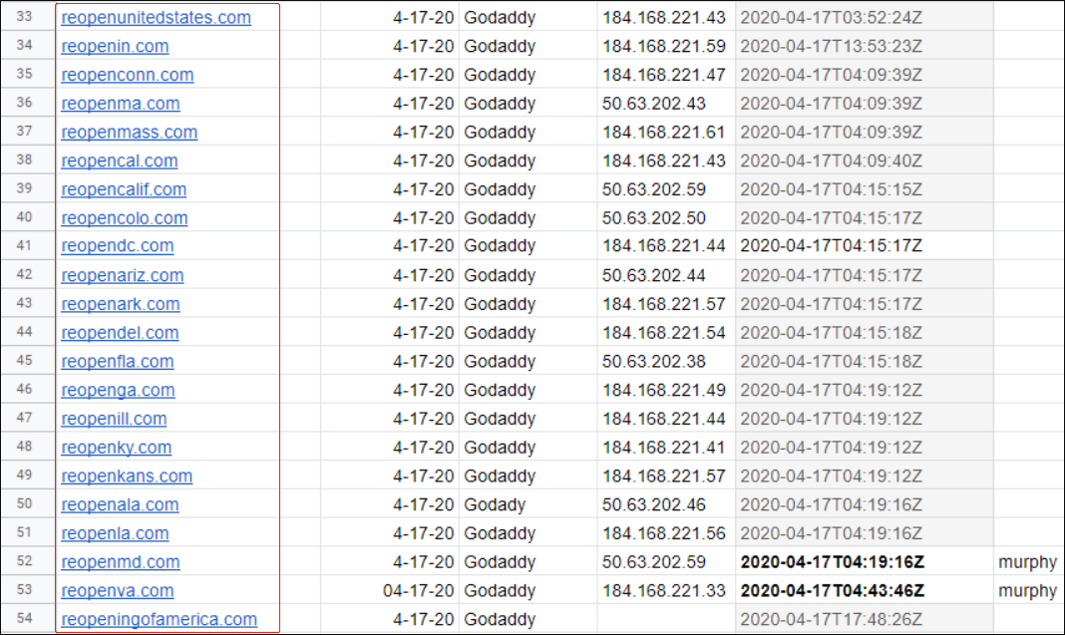
Task: Open the reopendel.com link
Action: pos(120,333)
